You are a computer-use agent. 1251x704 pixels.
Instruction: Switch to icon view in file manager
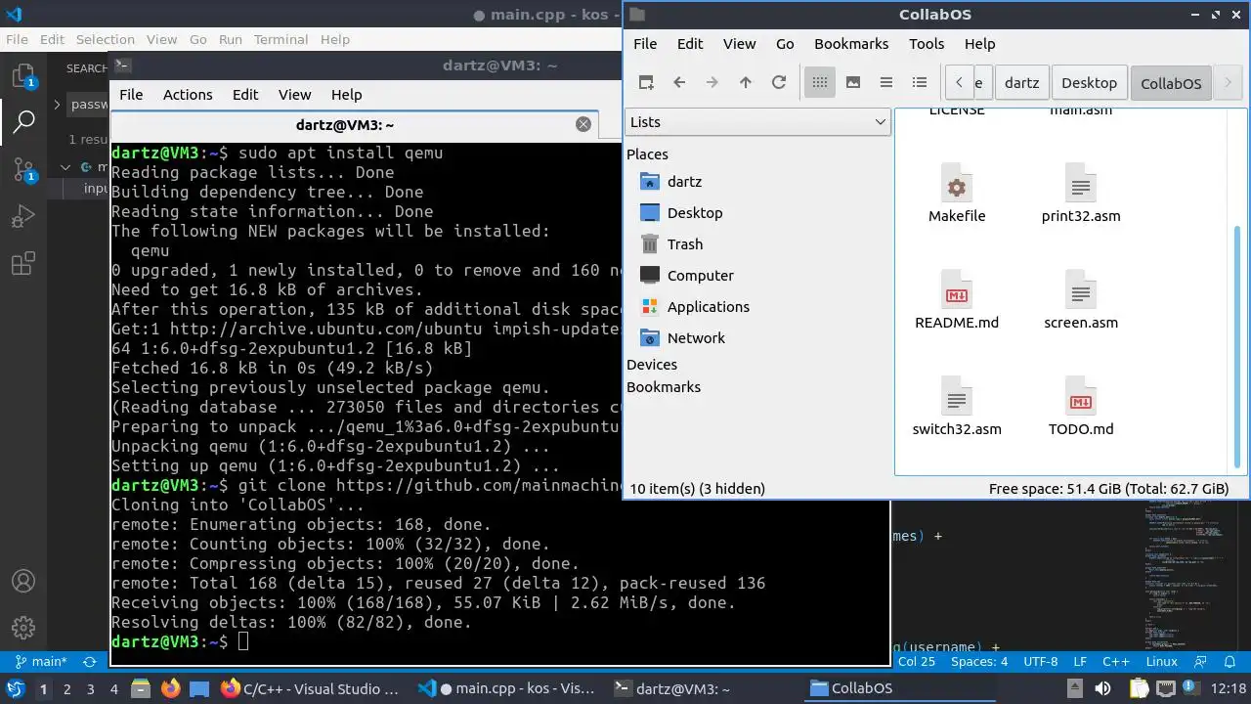(x=820, y=82)
